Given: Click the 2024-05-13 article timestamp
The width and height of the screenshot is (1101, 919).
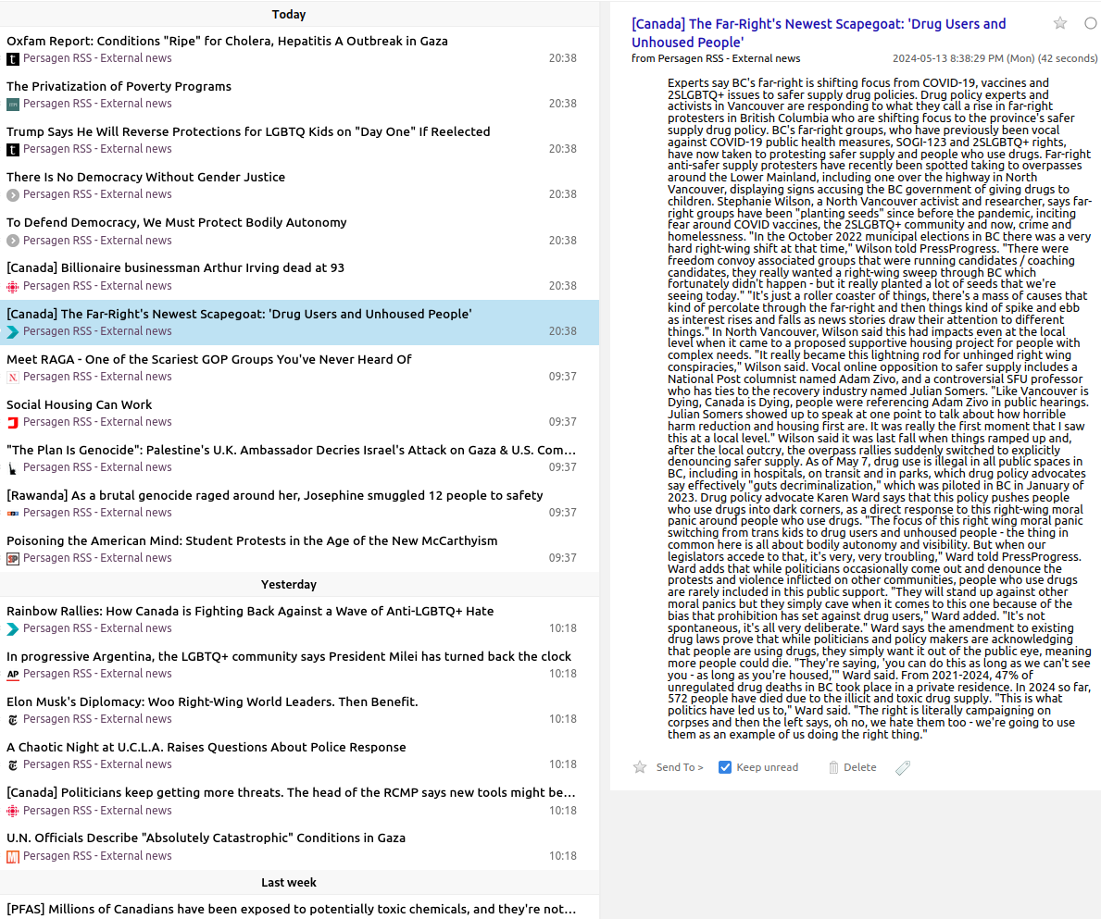Looking at the screenshot, I should (995, 59).
